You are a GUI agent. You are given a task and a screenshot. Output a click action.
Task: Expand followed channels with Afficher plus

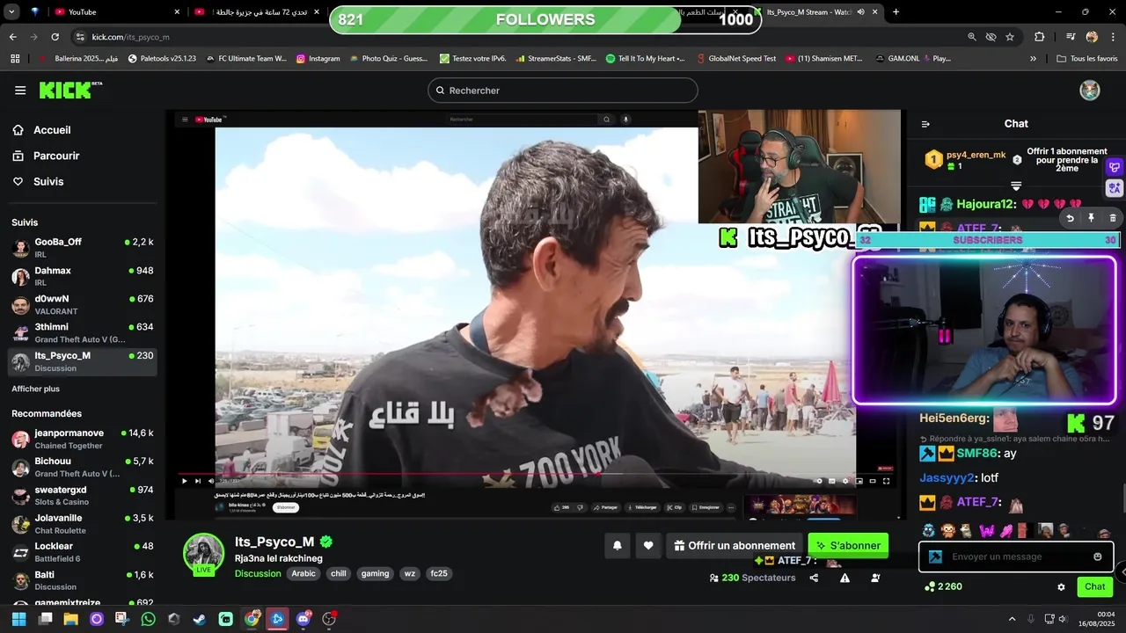point(35,389)
